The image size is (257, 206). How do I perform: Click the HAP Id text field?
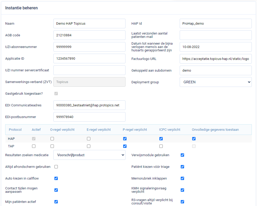216,24
